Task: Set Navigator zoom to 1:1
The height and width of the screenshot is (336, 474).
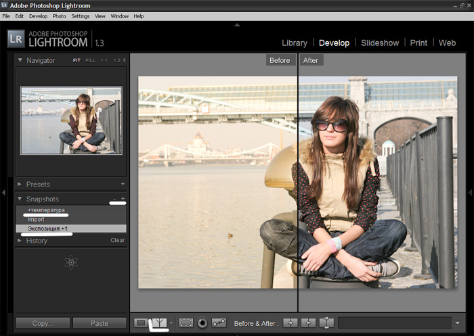Action: pyautogui.click(x=104, y=61)
